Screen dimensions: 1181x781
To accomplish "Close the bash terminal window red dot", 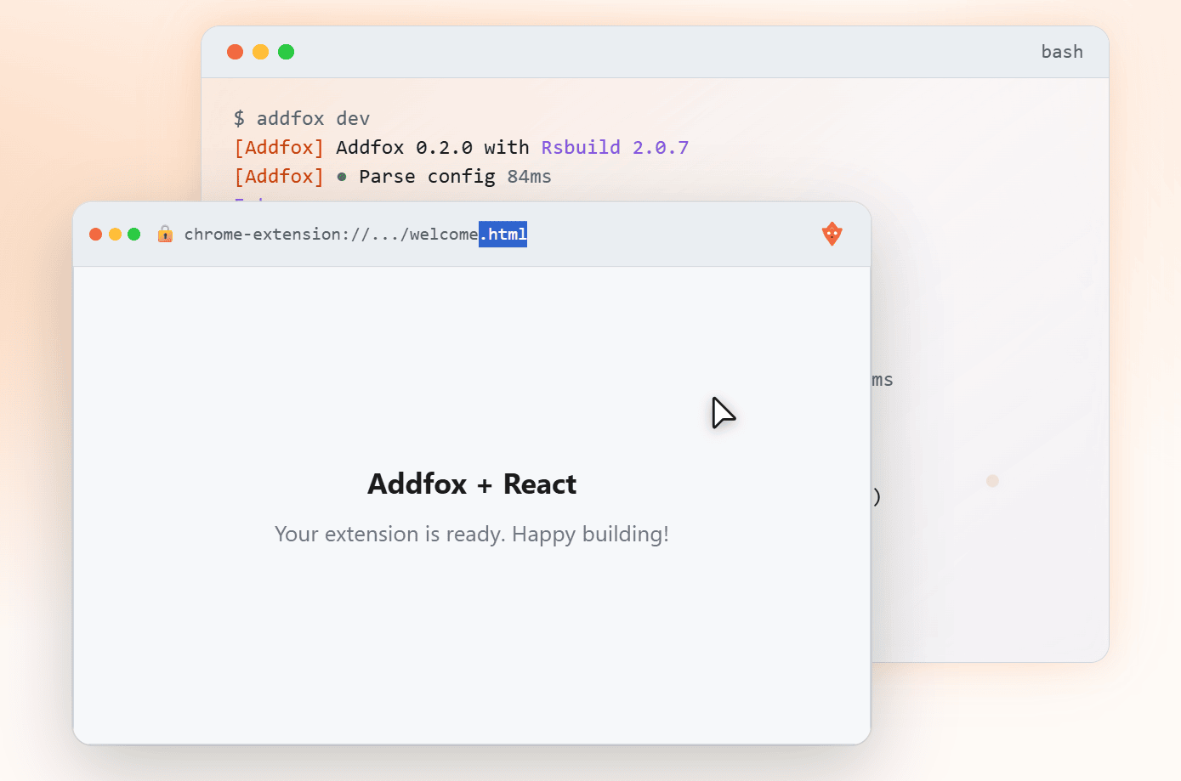I will click(236, 52).
